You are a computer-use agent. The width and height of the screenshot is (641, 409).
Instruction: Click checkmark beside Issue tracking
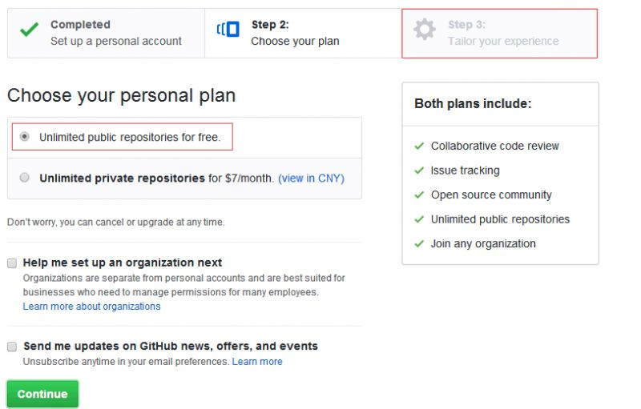pyautogui.click(x=419, y=170)
